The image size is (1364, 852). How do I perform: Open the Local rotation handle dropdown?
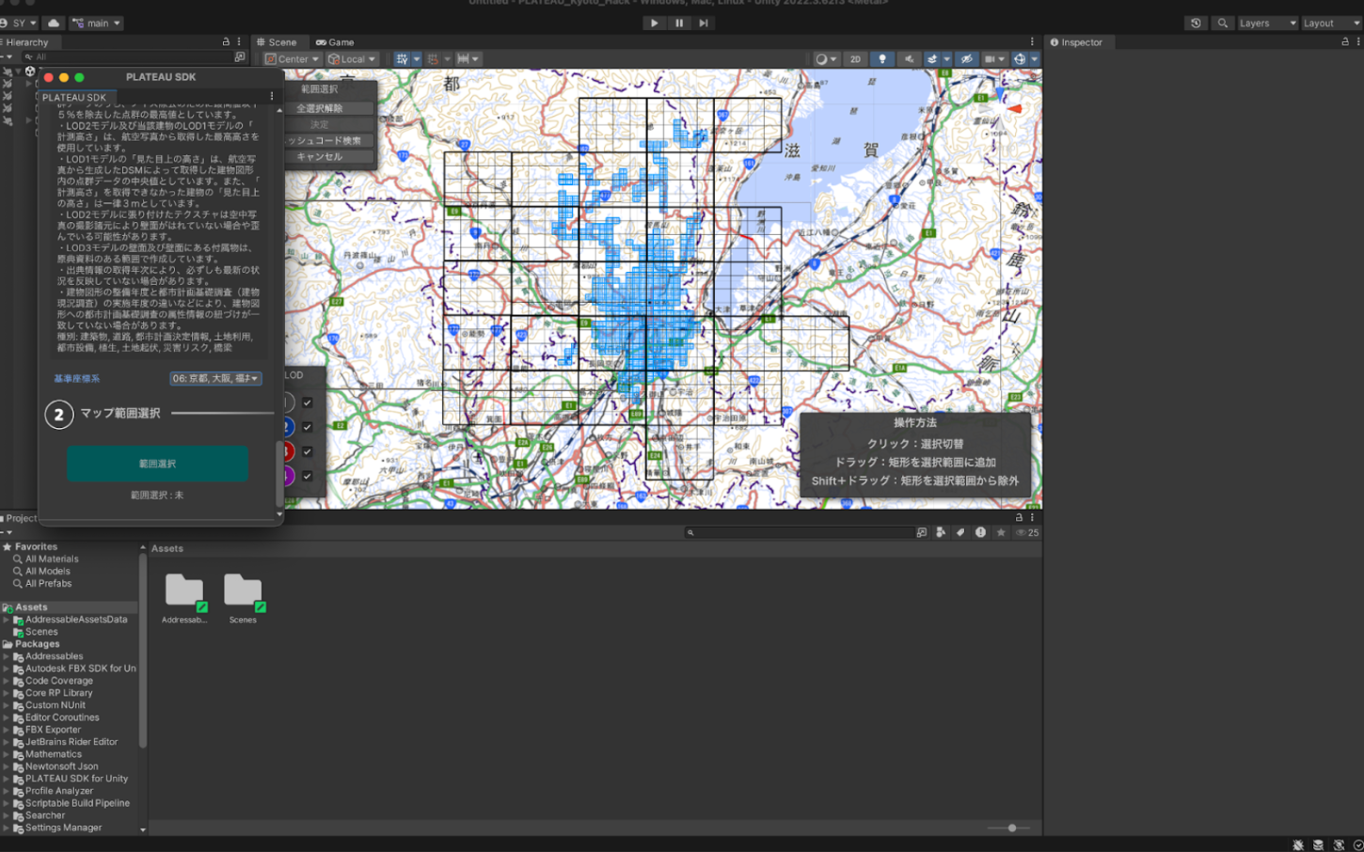coord(352,59)
